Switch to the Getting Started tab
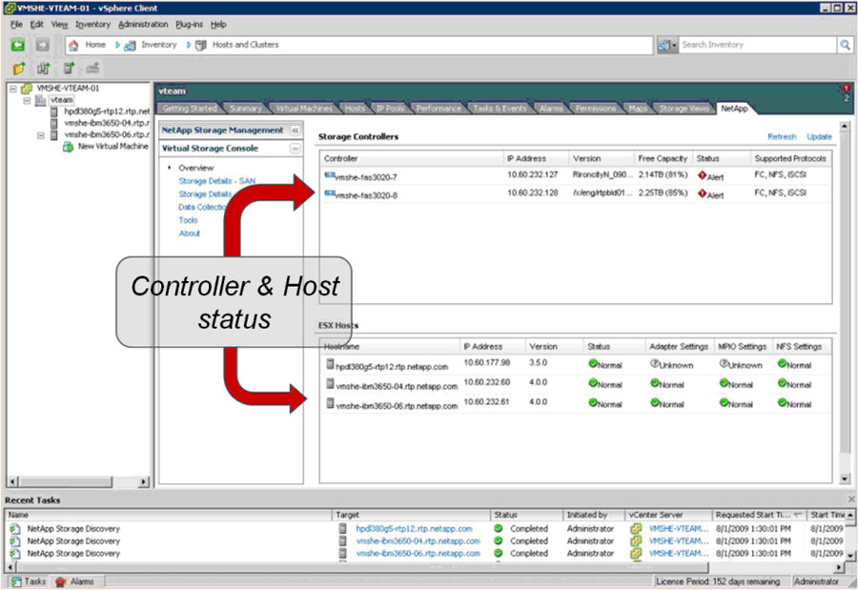Image resolution: width=858 pixels, height=590 pixels. coord(190,109)
